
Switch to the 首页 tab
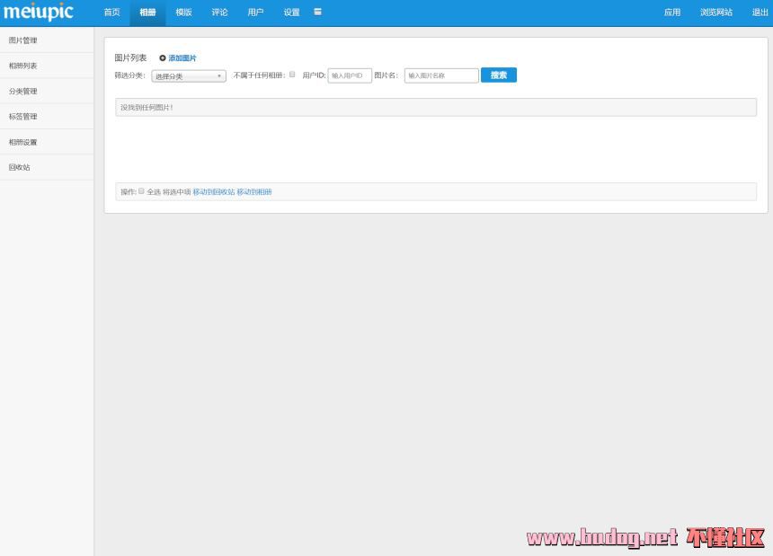pyautogui.click(x=111, y=13)
